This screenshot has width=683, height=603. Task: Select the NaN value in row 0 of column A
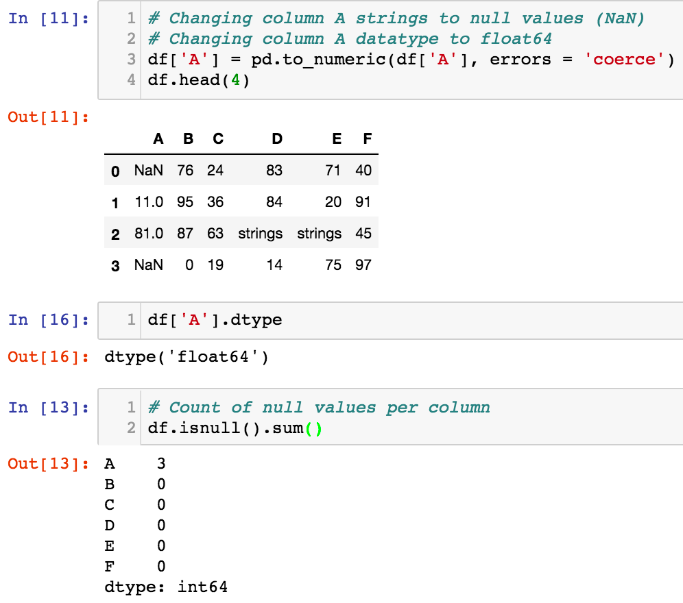148,170
